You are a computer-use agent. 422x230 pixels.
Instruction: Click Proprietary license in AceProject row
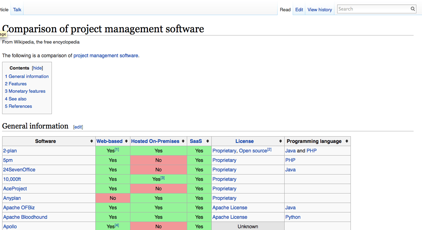(224, 189)
